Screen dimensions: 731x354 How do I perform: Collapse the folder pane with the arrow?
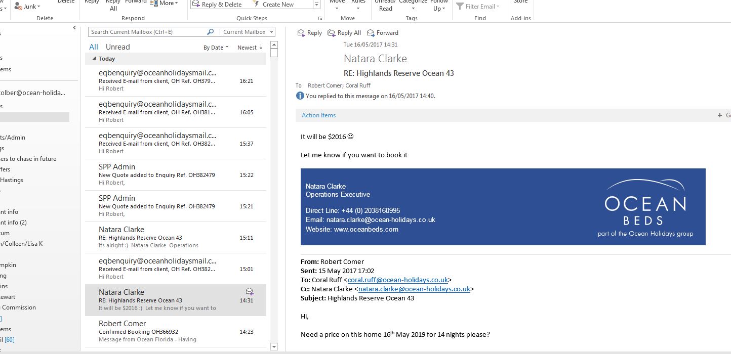pos(74,28)
